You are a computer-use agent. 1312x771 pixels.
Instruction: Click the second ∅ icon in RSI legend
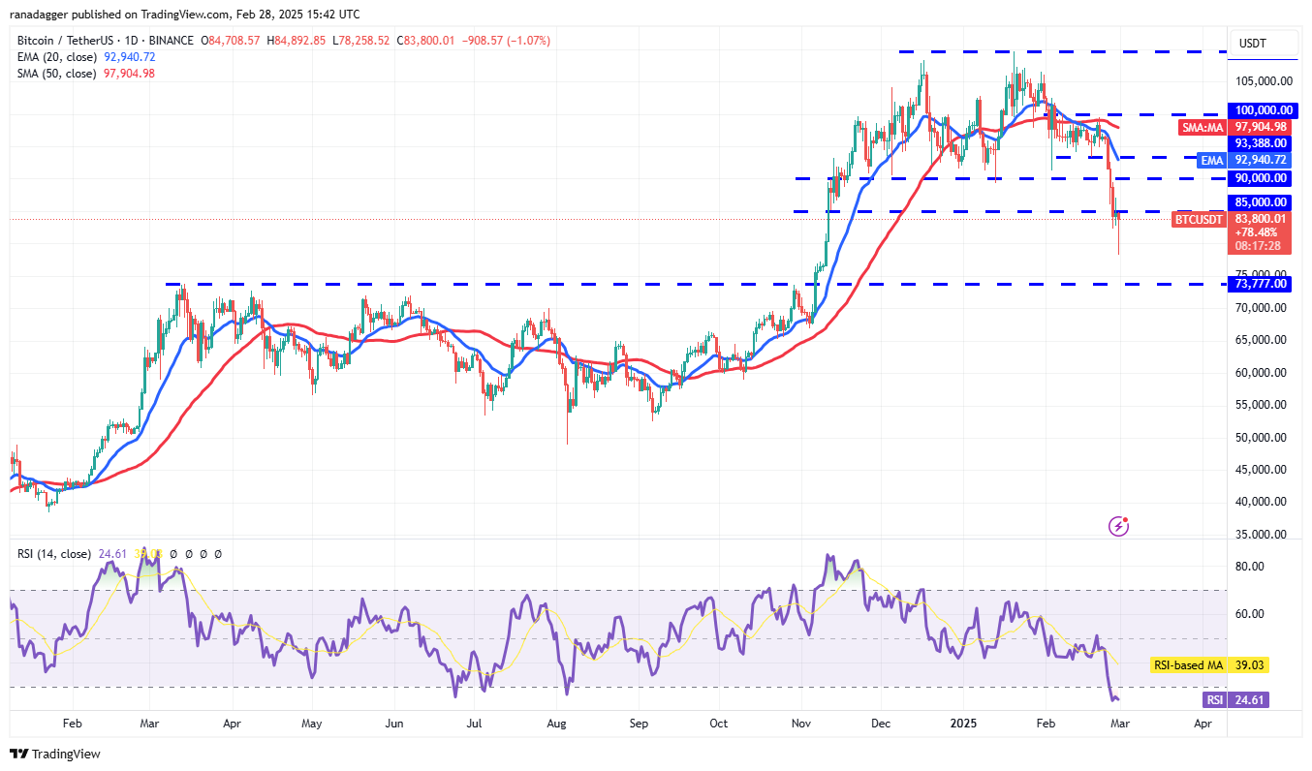tap(189, 554)
